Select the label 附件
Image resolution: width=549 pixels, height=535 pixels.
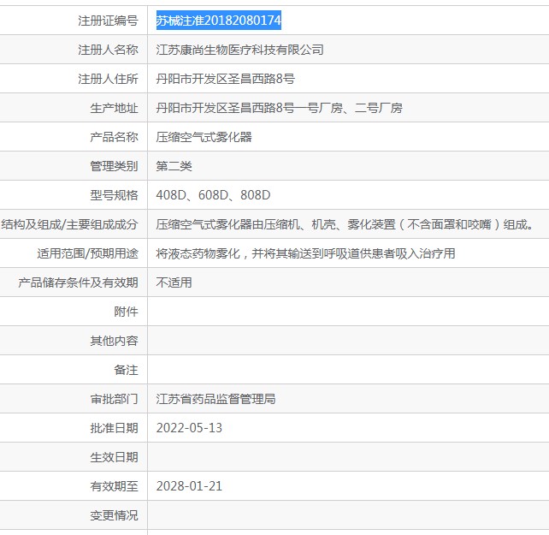[x=126, y=312]
